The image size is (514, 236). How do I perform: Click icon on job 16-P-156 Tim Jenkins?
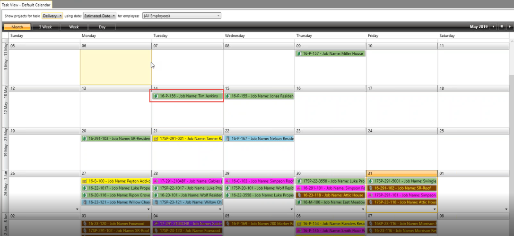(x=156, y=96)
